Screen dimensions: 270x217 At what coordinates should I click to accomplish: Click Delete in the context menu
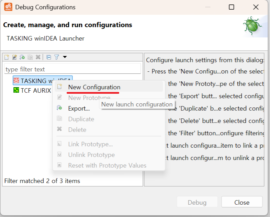[77, 130]
